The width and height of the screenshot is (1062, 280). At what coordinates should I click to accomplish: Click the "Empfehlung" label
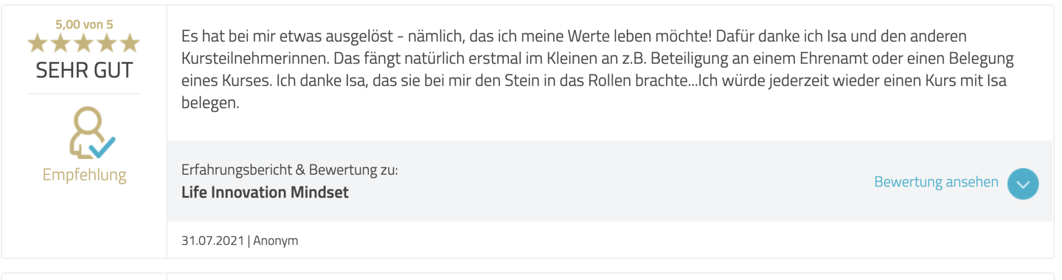point(84,175)
